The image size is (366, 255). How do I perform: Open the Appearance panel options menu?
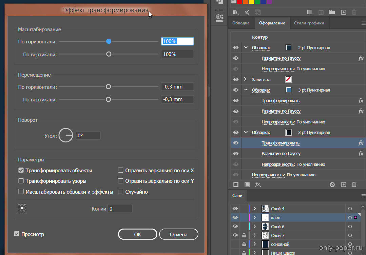point(363,23)
